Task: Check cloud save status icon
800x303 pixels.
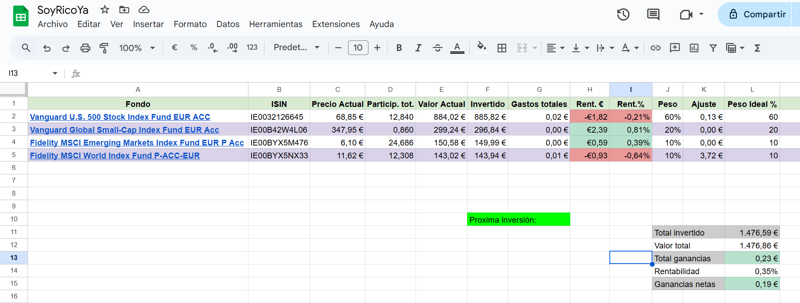Action: pyautogui.click(x=144, y=9)
